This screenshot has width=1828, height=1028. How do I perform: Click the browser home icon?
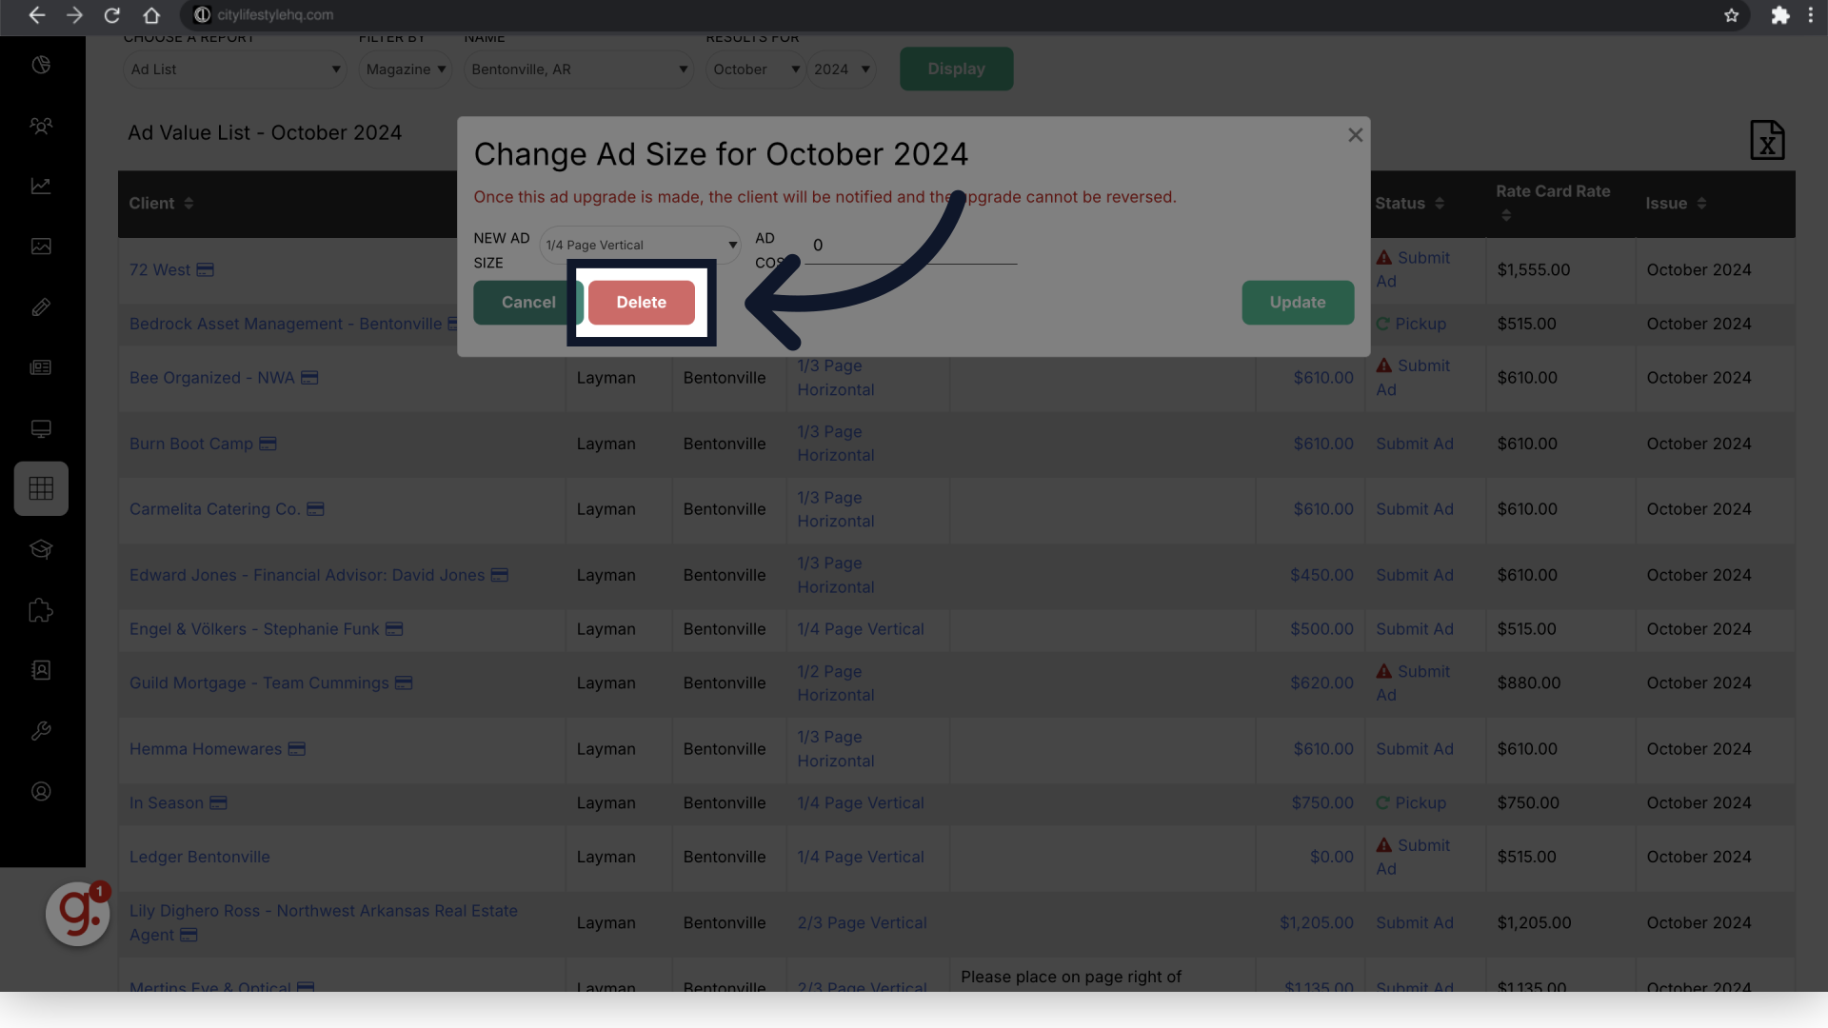pyautogui.click(x=150, y=15)
